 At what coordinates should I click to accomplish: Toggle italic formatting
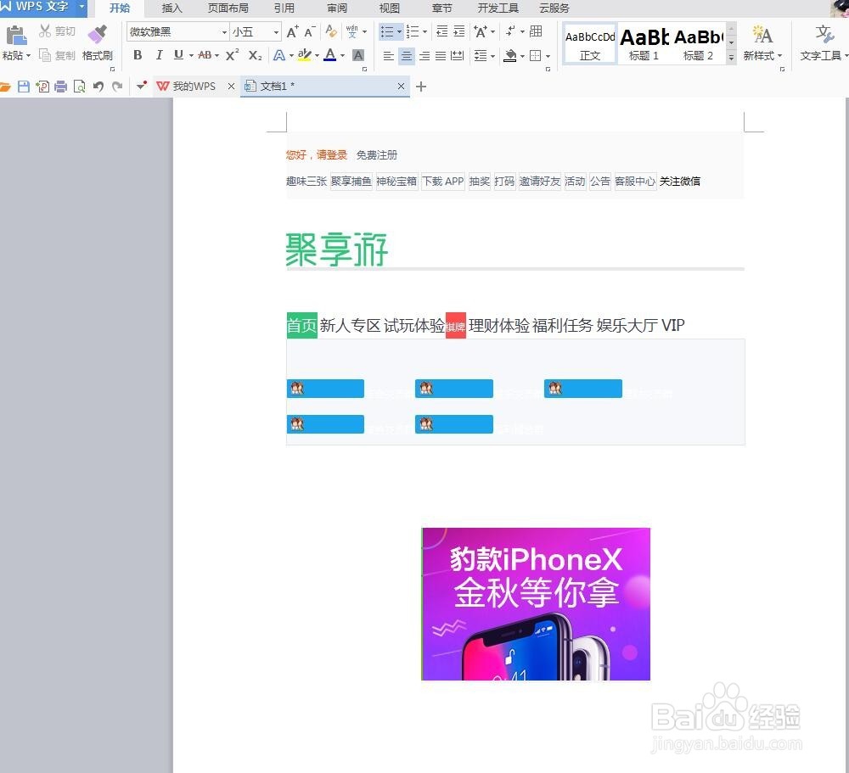click(160, 55)
